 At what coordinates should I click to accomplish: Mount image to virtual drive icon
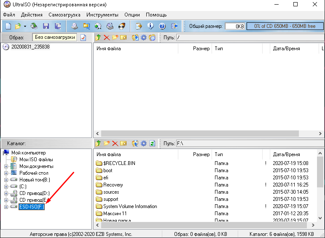[110, 26]
